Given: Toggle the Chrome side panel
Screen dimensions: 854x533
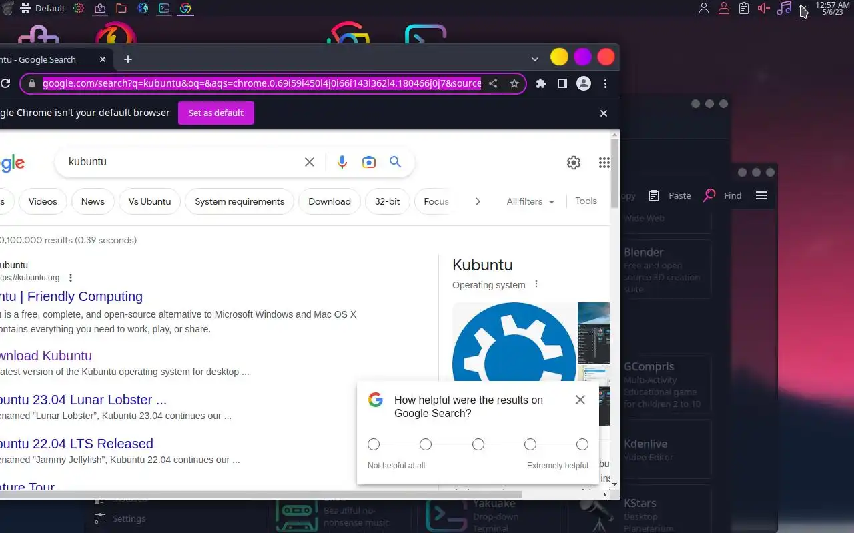Looking at the screenshot, I should point(562,83).
